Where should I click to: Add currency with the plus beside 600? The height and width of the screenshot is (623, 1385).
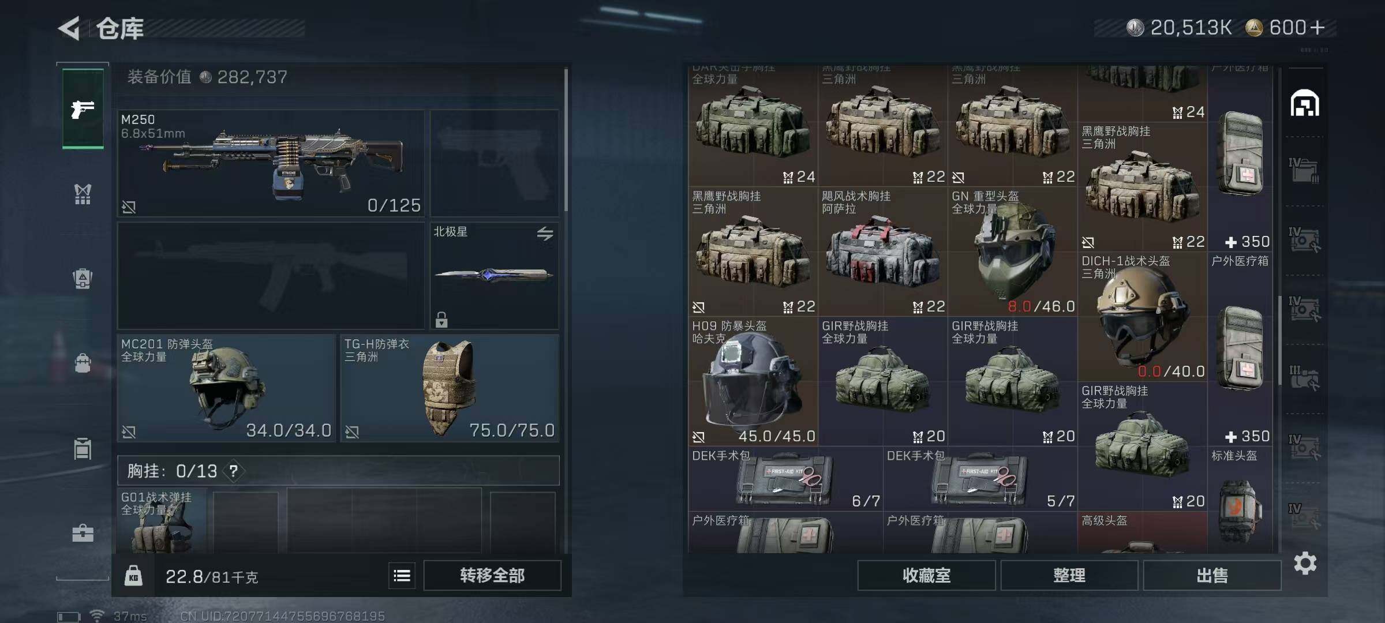pyautogui.click(x=1317, y=28)
